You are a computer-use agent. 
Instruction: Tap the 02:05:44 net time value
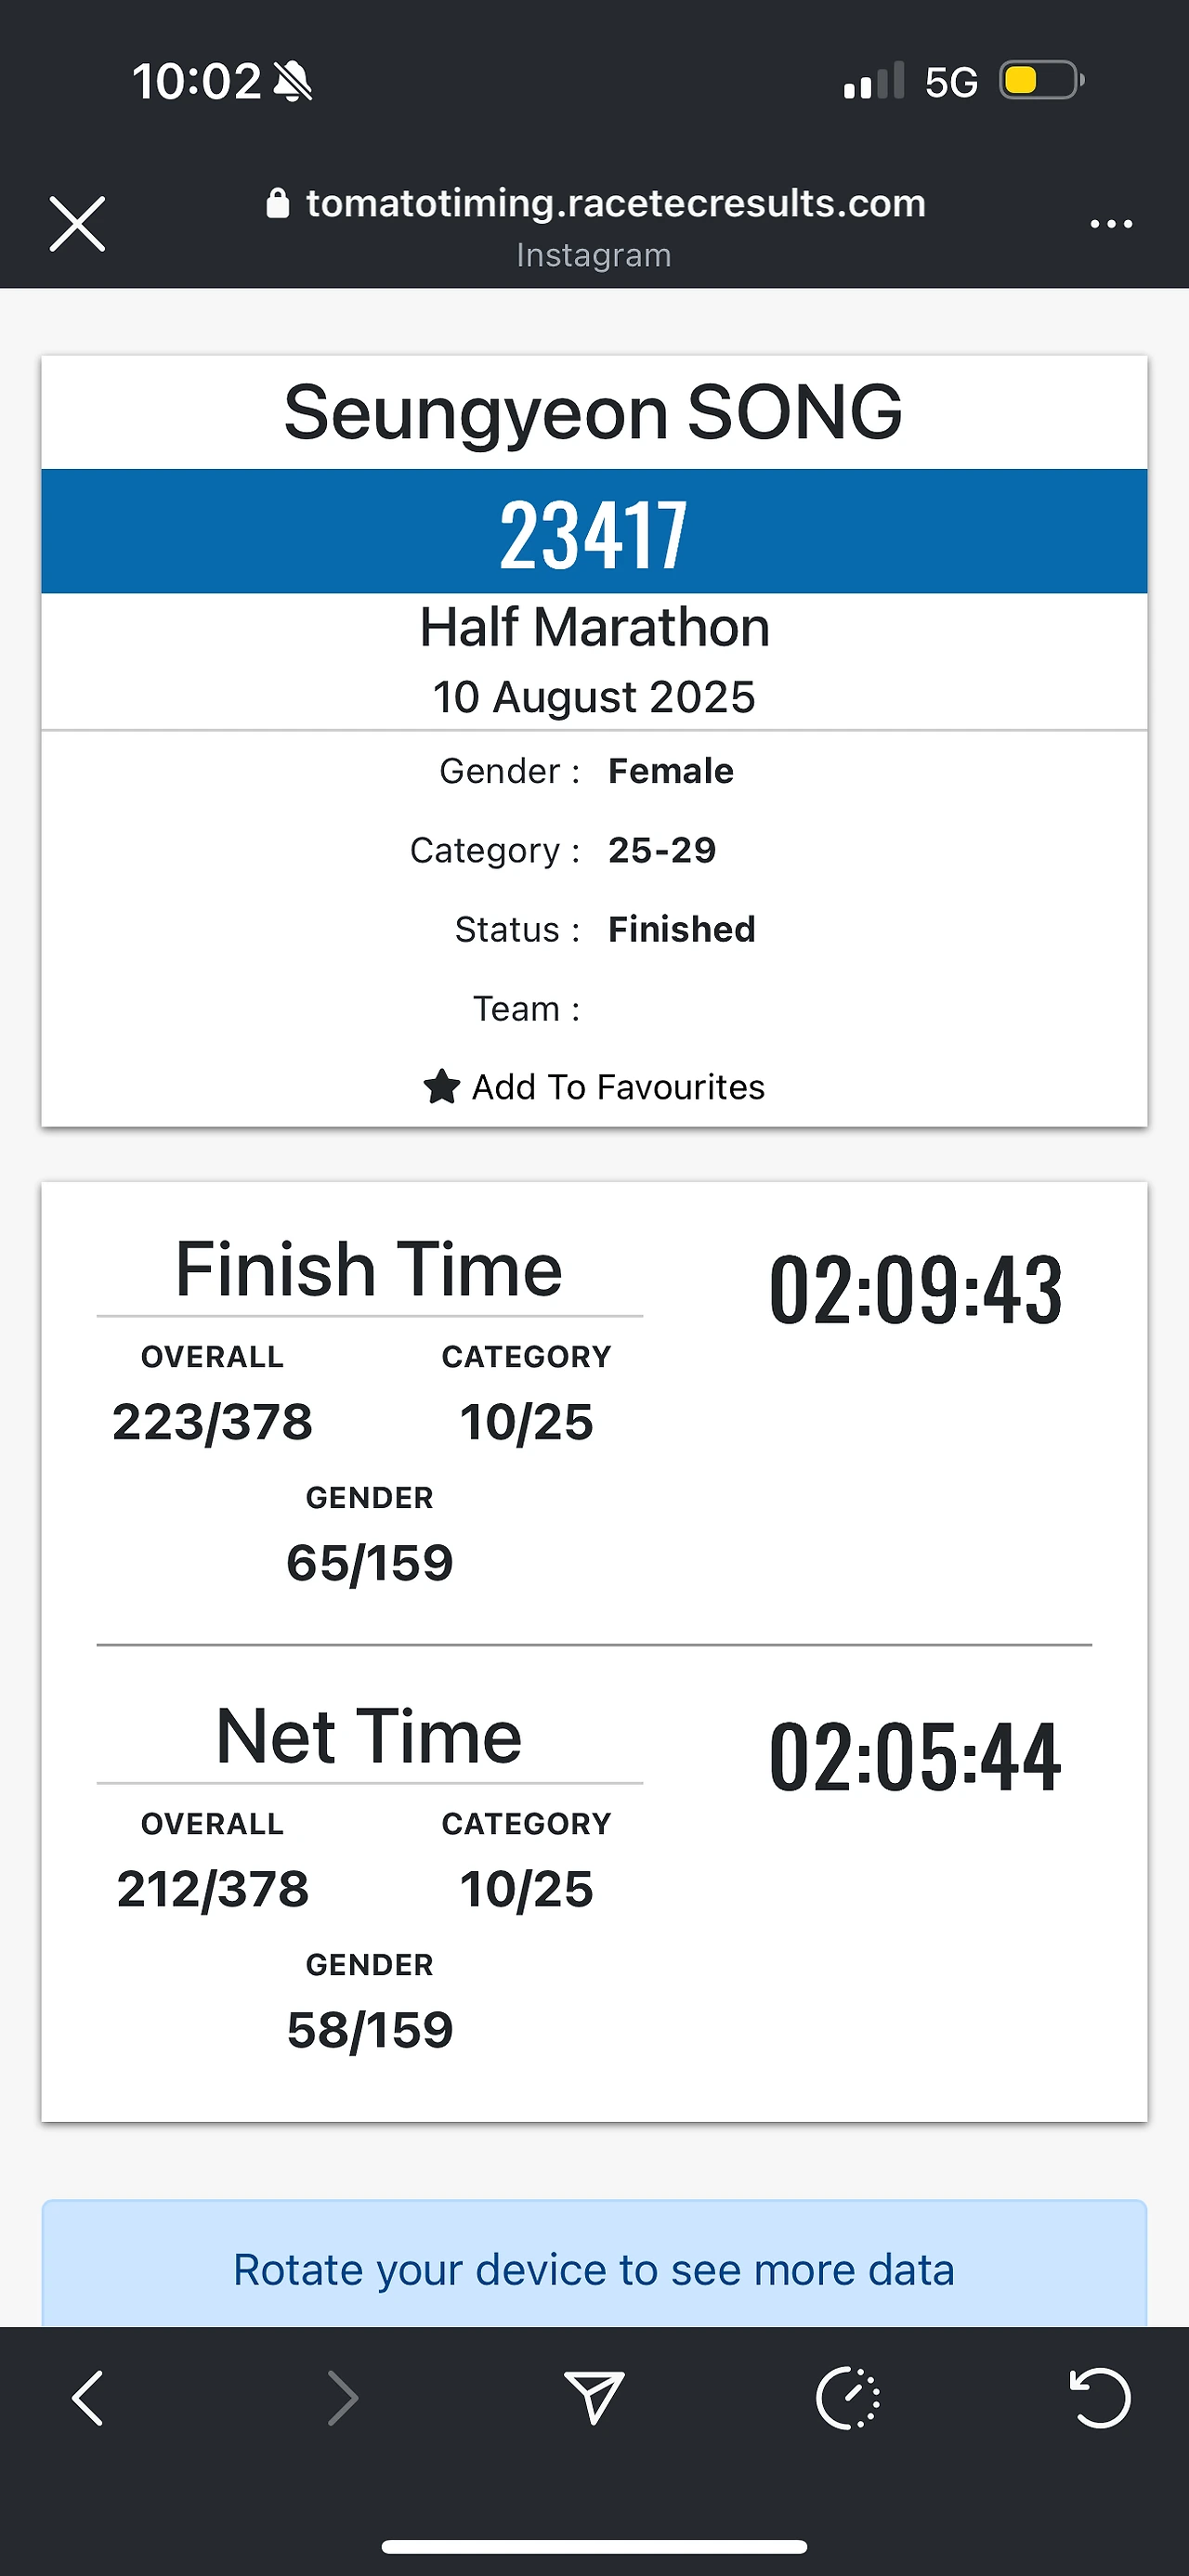click(x=915, y=1758)
